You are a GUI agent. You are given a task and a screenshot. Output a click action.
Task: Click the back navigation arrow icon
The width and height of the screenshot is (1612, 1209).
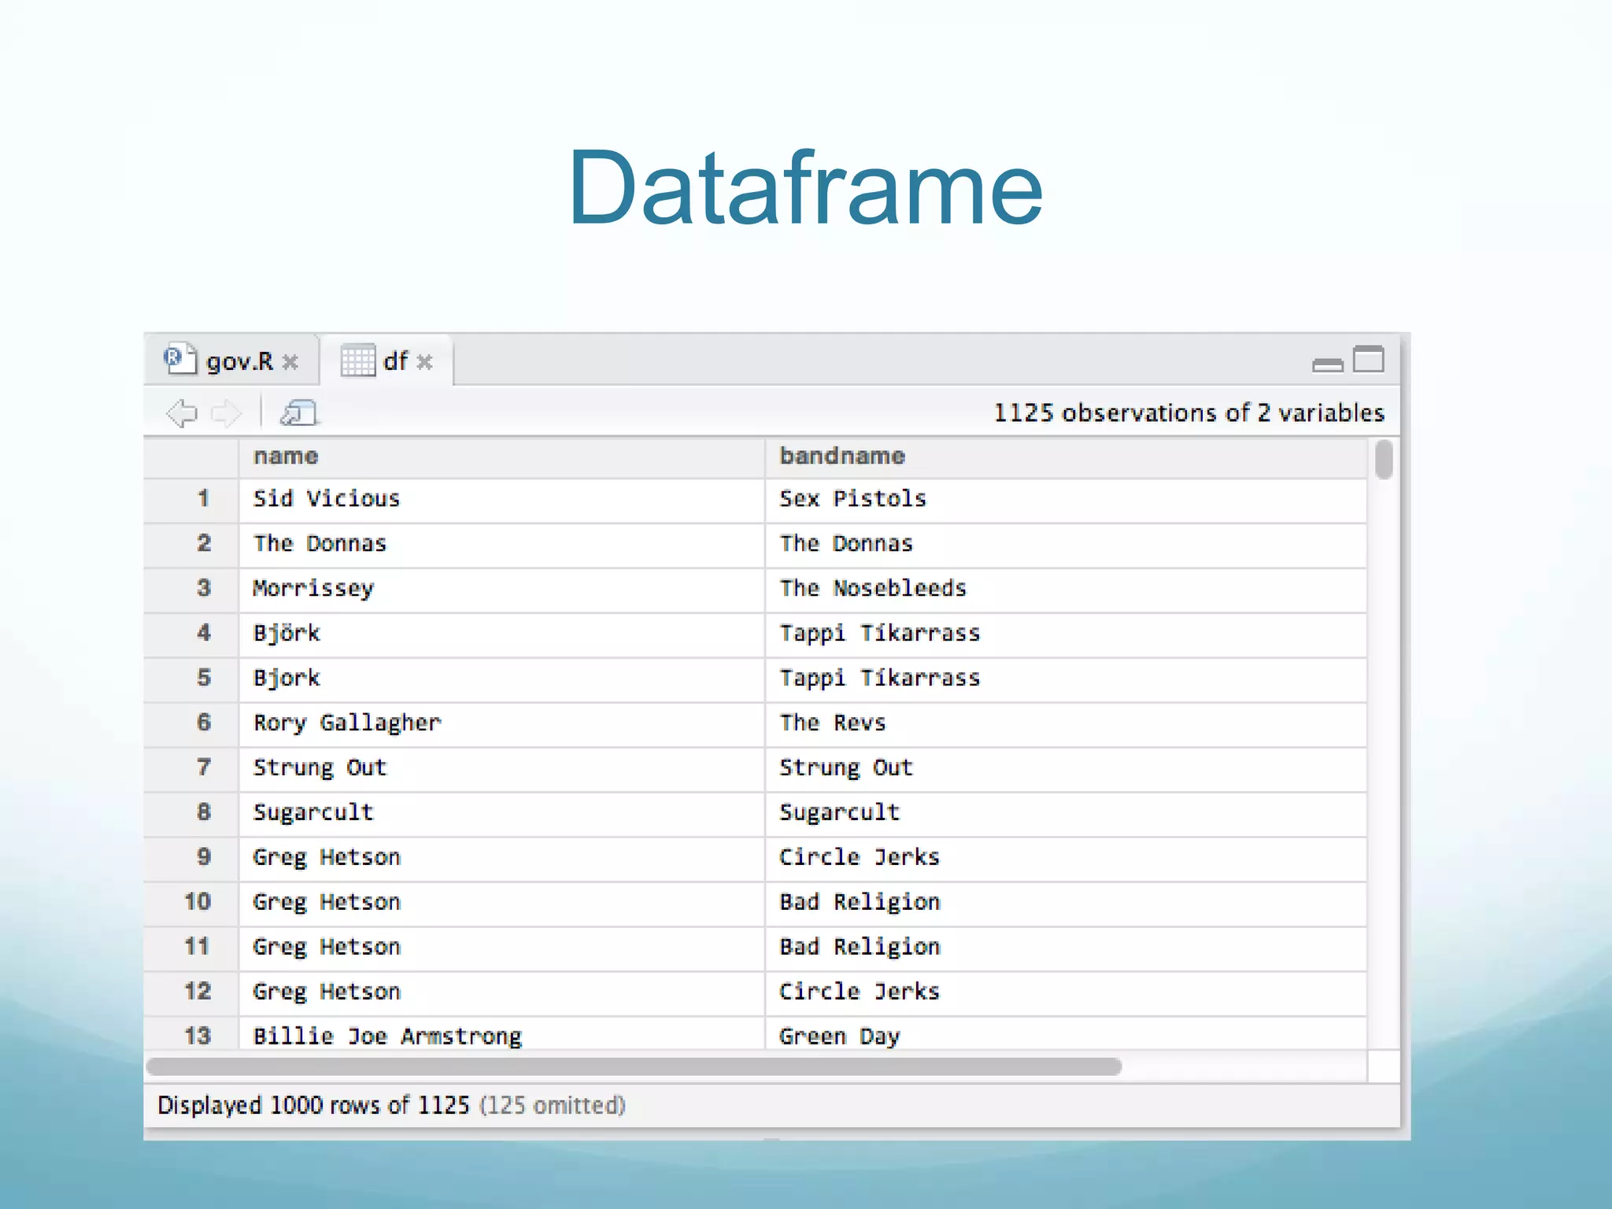[x=182, y=412]
